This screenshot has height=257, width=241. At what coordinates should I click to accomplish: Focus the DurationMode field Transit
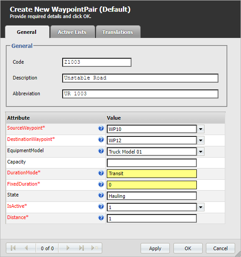coord(152,174)
